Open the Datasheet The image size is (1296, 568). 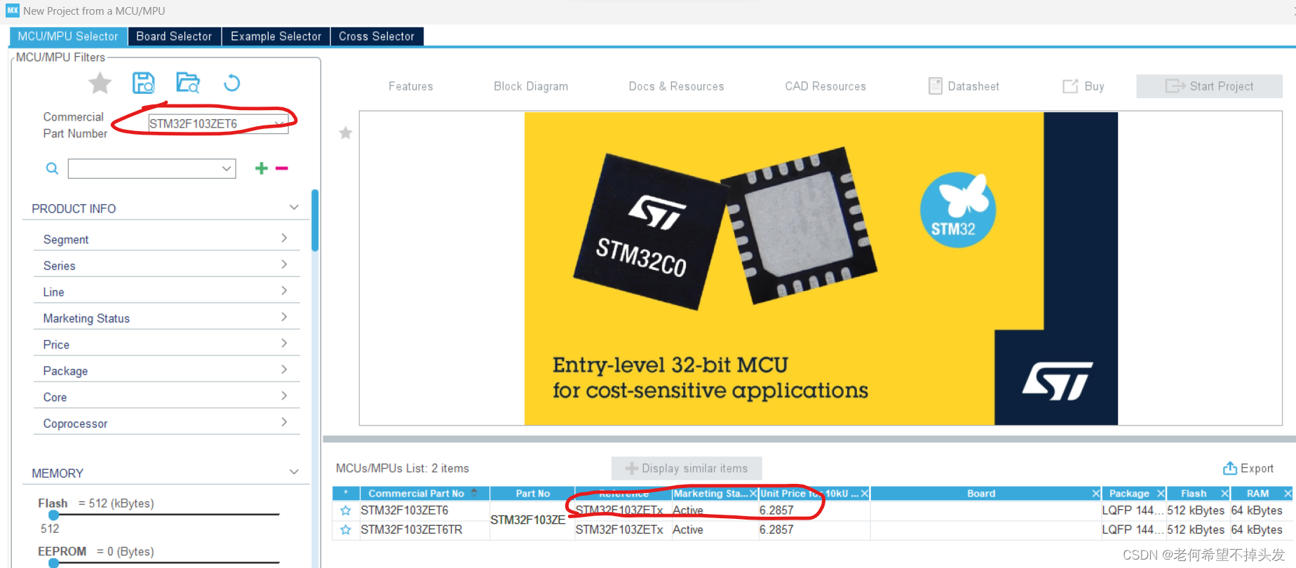[964, 86]
